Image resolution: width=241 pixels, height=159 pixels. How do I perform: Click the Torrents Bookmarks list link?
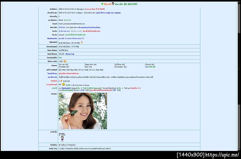pyautogui.click(x=71, y=39)
